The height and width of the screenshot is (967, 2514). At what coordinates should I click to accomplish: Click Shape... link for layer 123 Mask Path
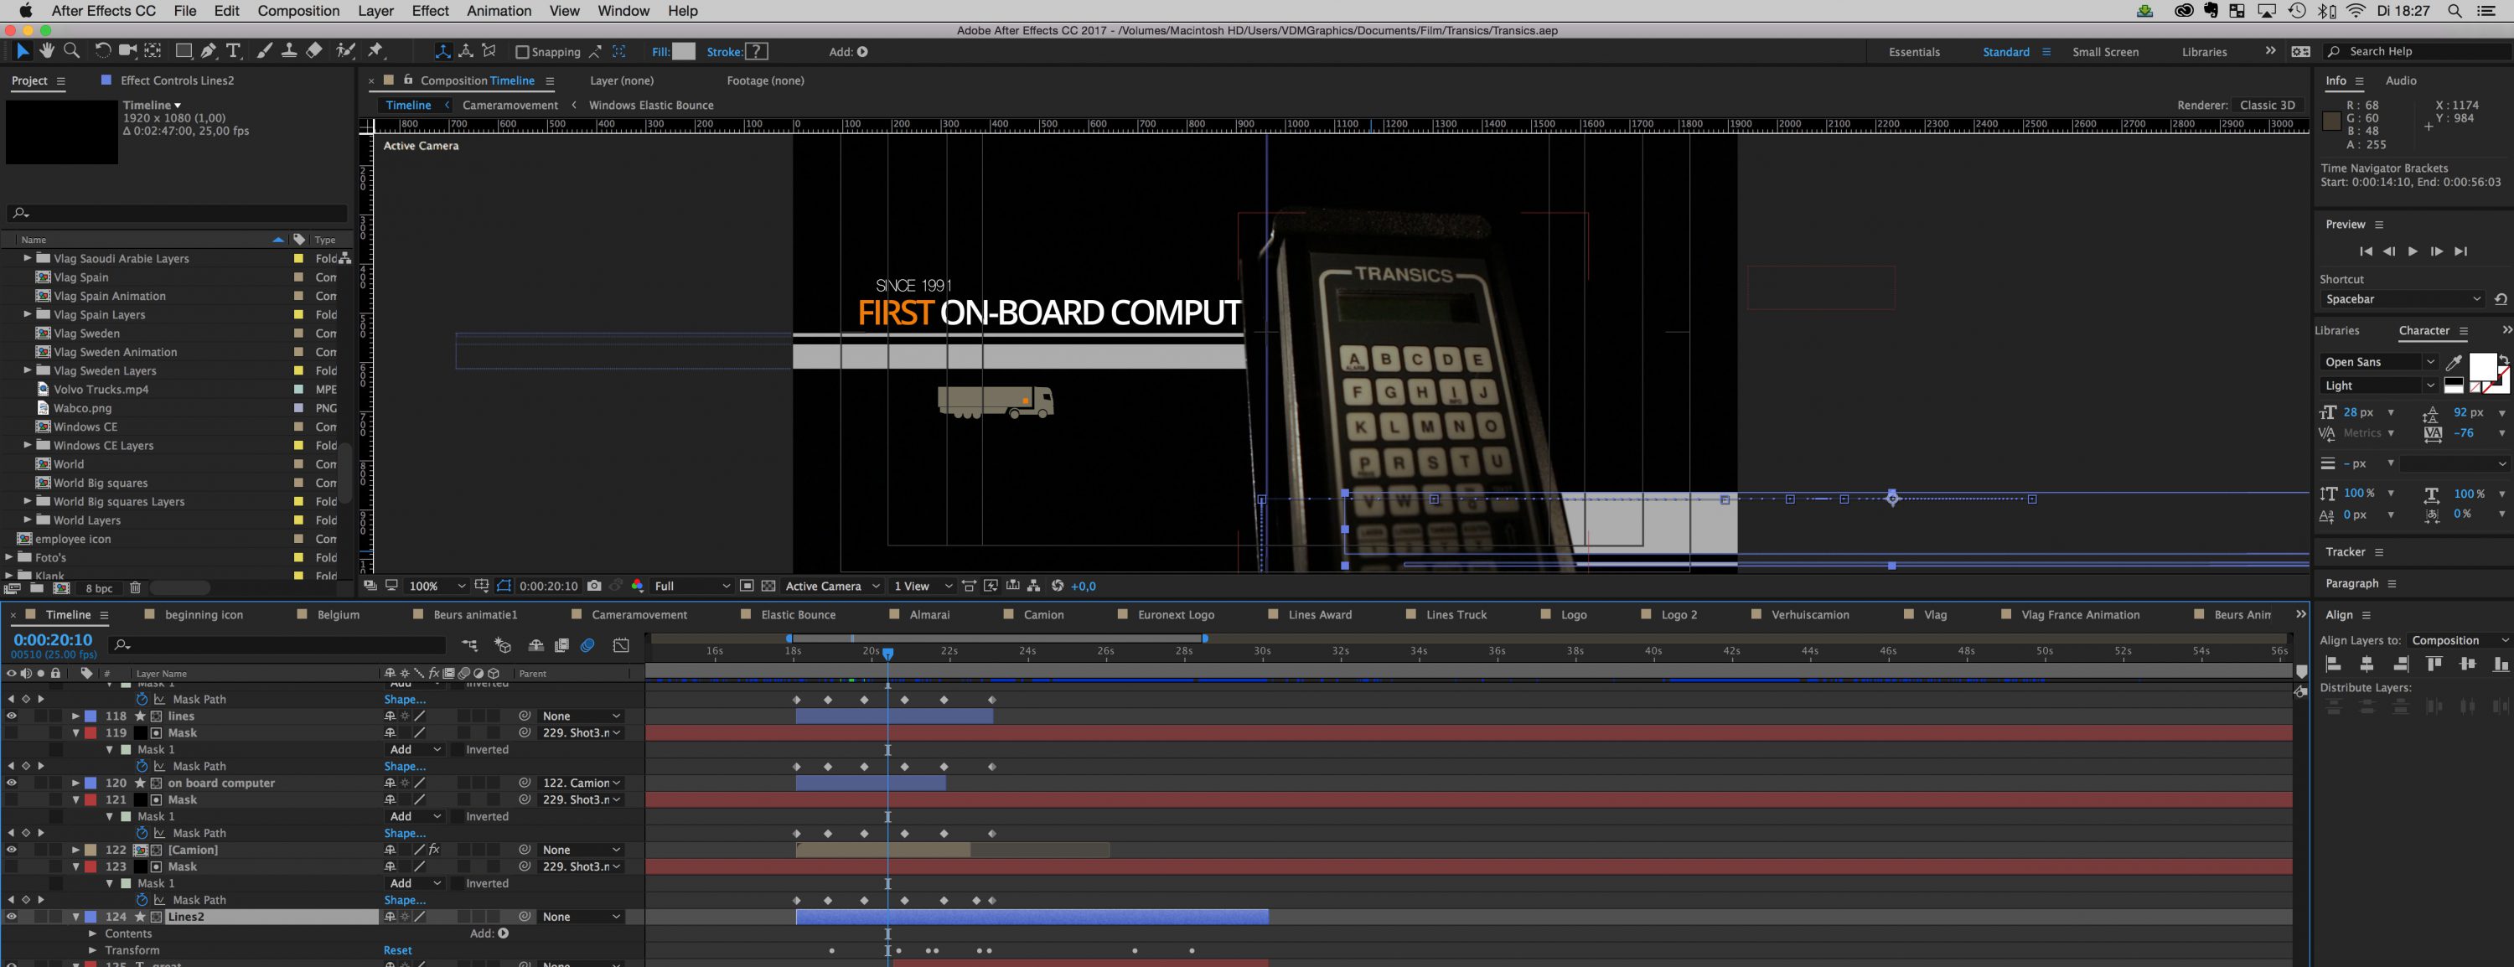[404, 900]
